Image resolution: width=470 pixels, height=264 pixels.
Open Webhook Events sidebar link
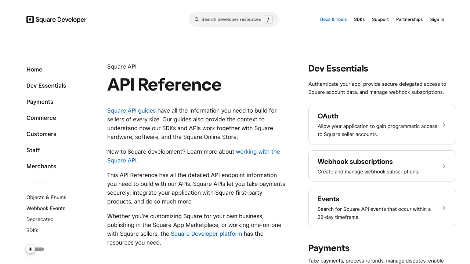click(x=46, y=208)
